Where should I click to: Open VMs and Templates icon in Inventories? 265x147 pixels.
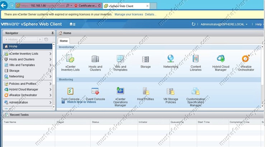(120, 59)
